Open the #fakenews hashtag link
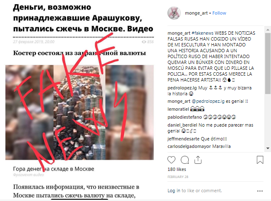Image resolution: width=271 pixels, height=201 pixels. (x=203, y=33)
